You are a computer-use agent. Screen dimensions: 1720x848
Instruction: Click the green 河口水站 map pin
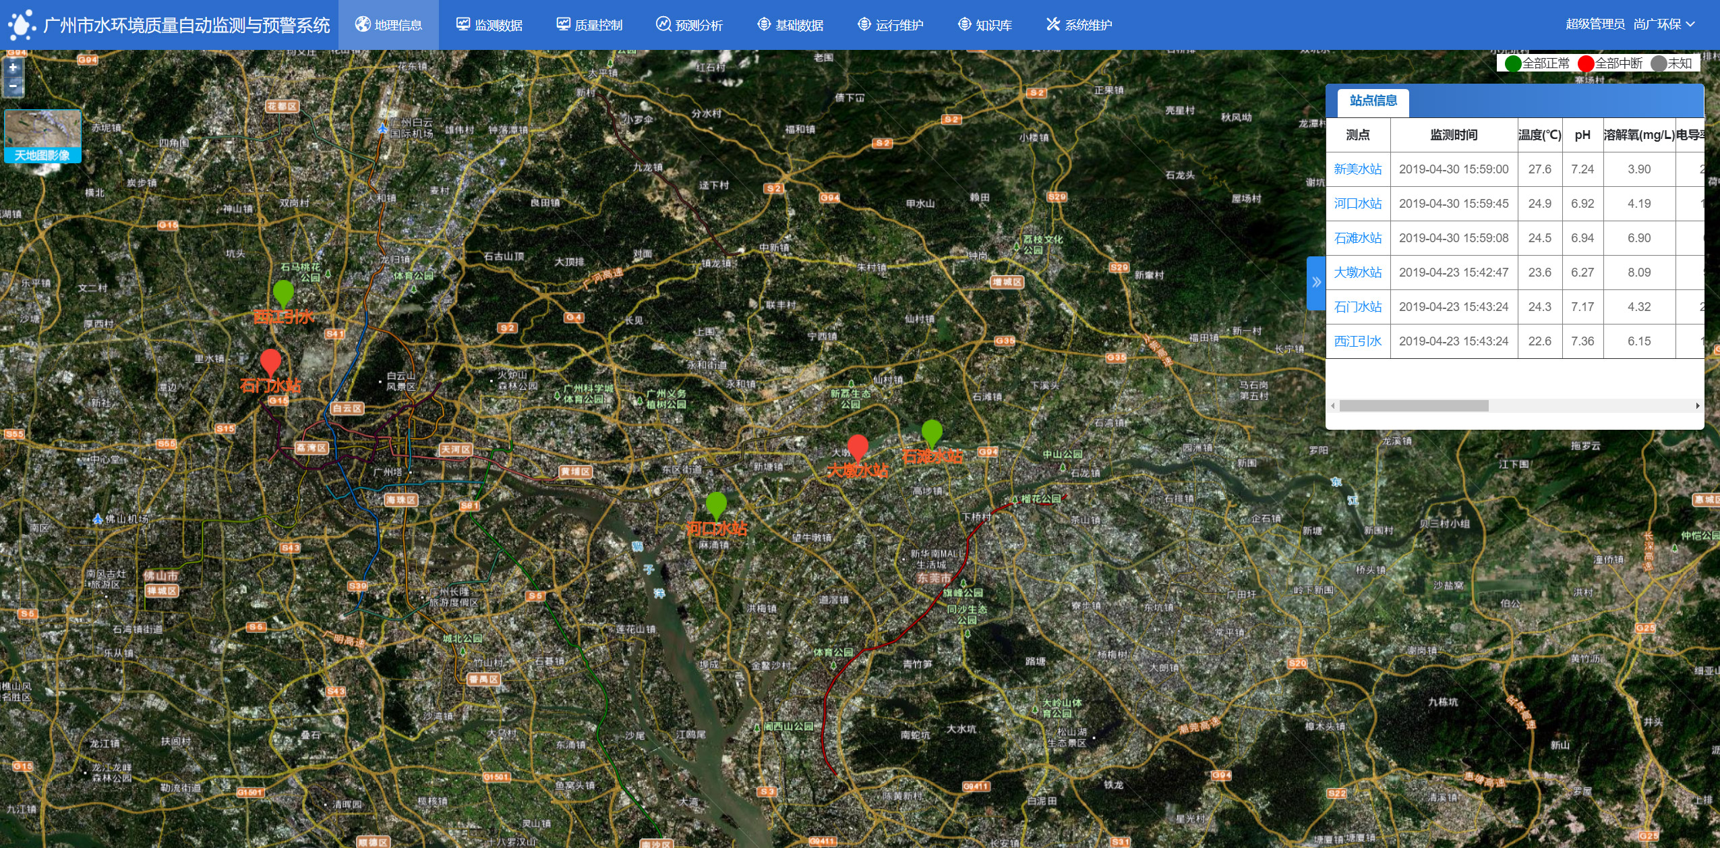pos(716,505)
